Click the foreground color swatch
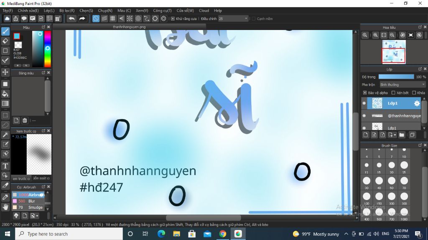 pos(17,36)
